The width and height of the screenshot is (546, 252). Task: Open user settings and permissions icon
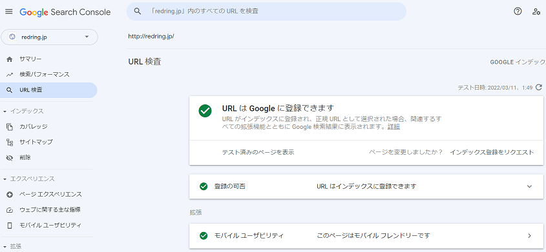(536, 12)
